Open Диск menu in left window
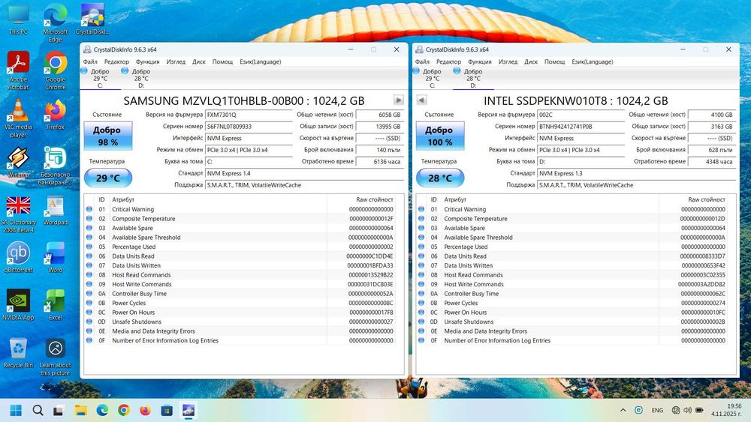Screen dimensions: 751x422 (199, 61)
